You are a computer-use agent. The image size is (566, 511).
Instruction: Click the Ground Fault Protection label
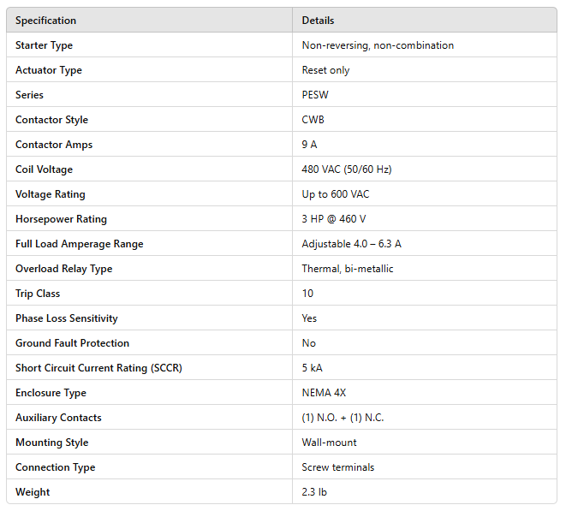pos(72,343)
